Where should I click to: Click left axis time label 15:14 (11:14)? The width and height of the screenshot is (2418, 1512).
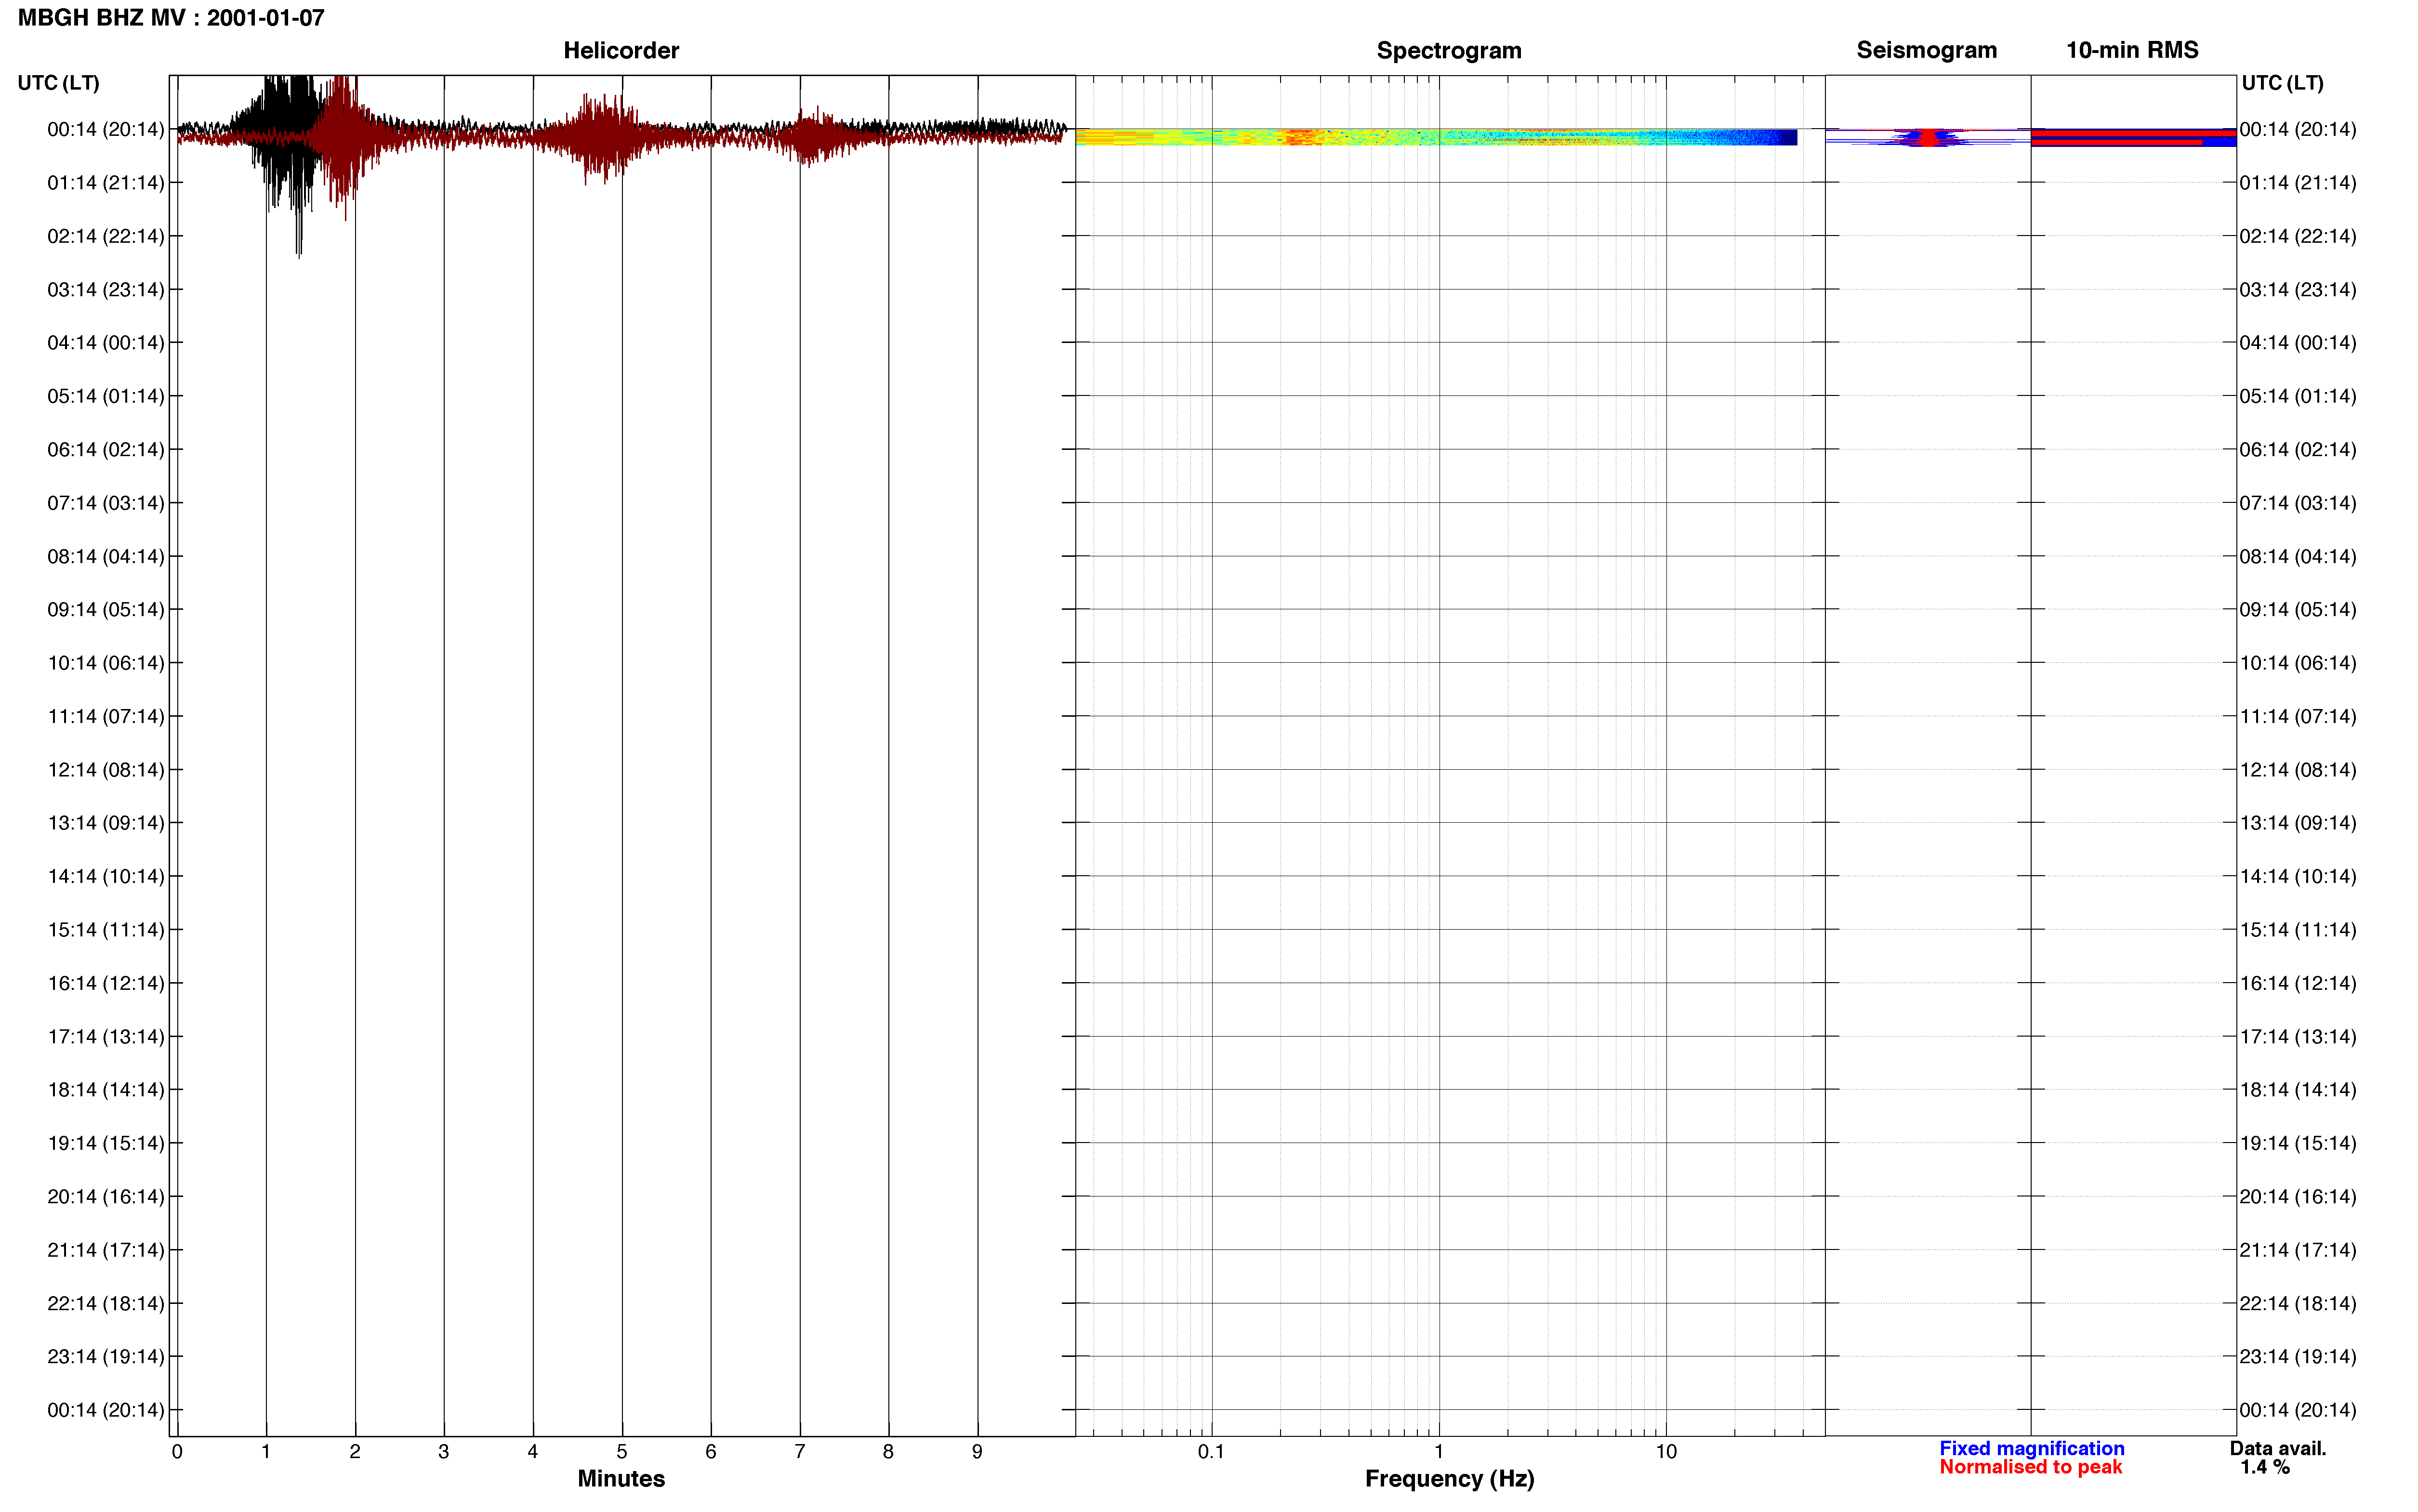click(x=105, y=930)
